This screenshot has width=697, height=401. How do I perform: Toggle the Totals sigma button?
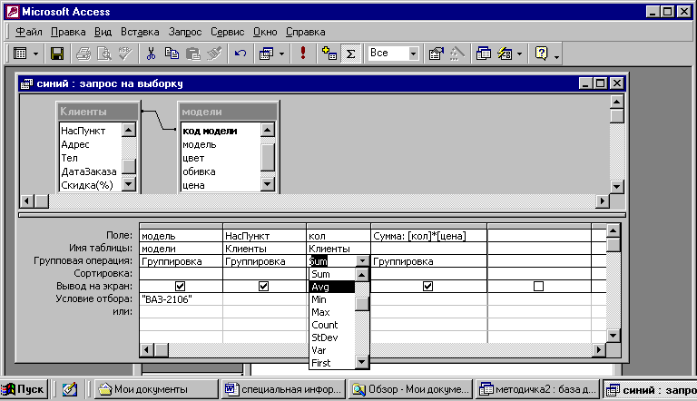pos(350,54)
